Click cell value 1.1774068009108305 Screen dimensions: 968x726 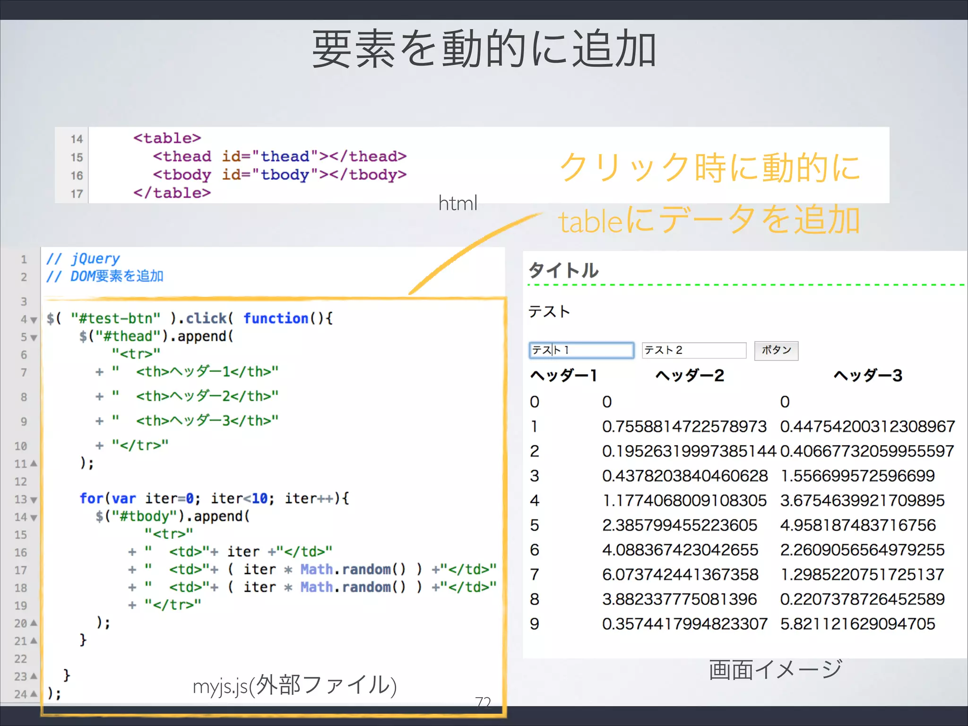pos(684,500)
